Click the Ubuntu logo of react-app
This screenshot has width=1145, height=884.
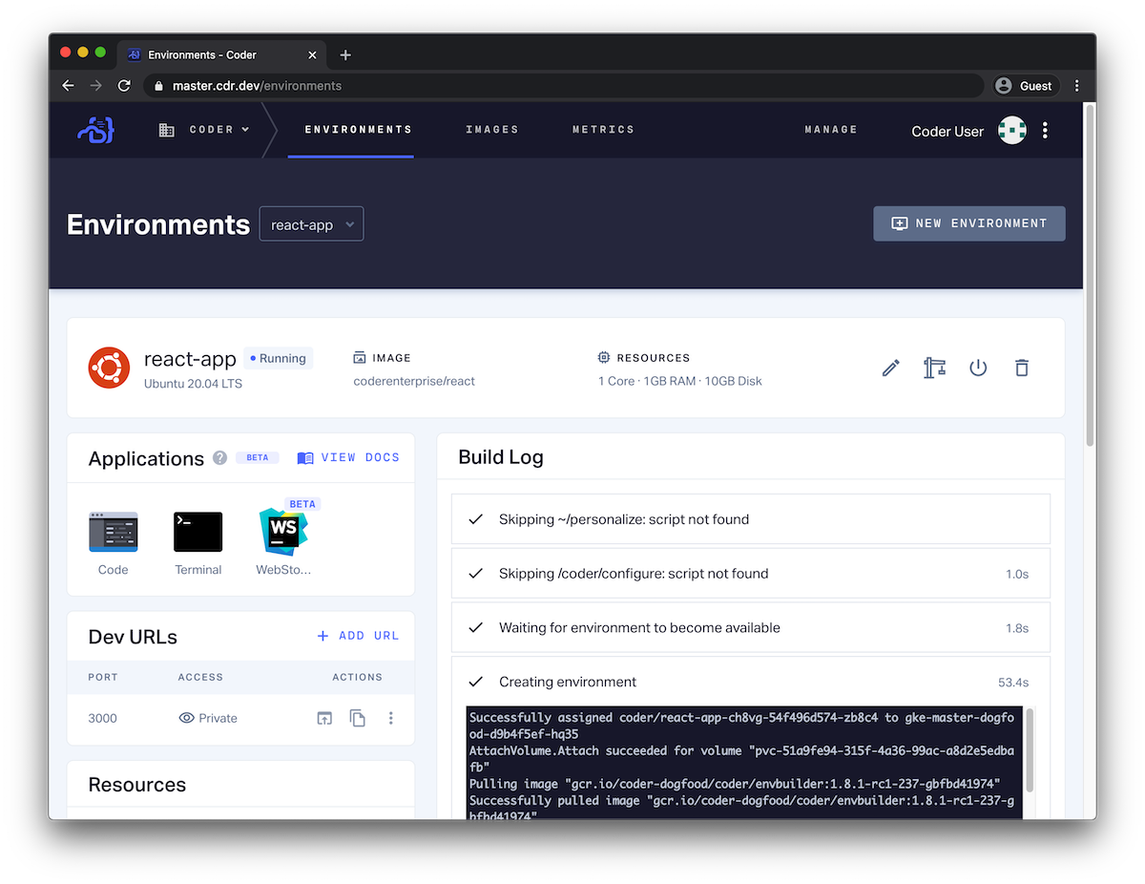(109, 368)
